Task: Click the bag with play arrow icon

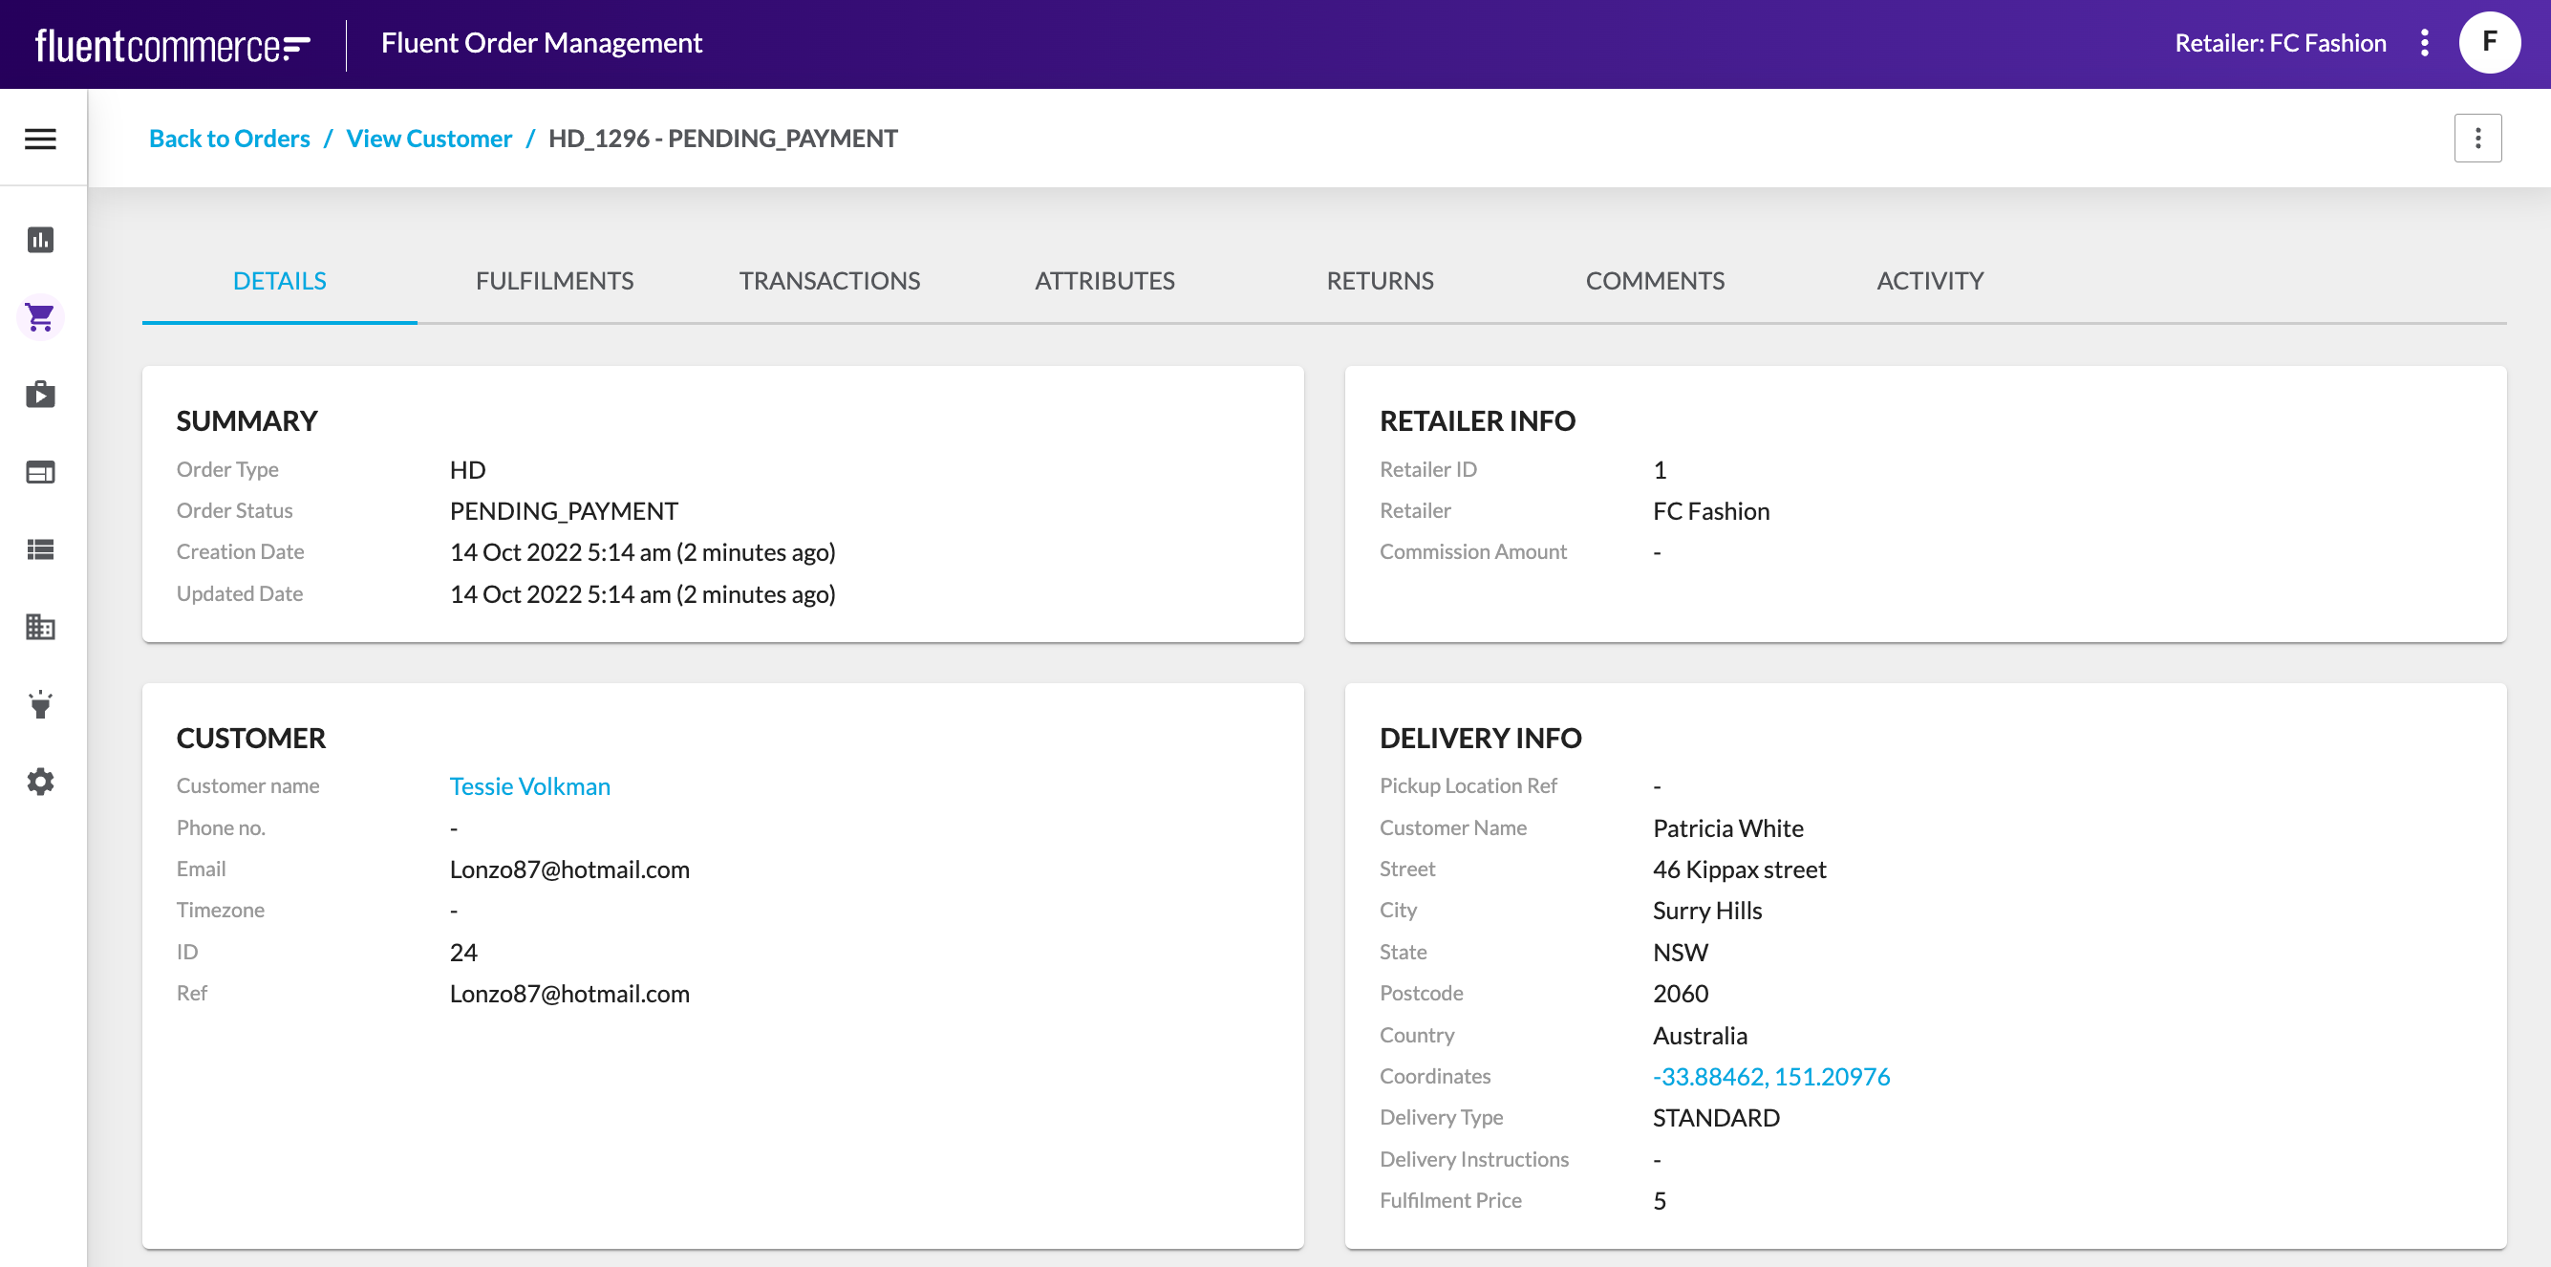Action: click(40, 395)
